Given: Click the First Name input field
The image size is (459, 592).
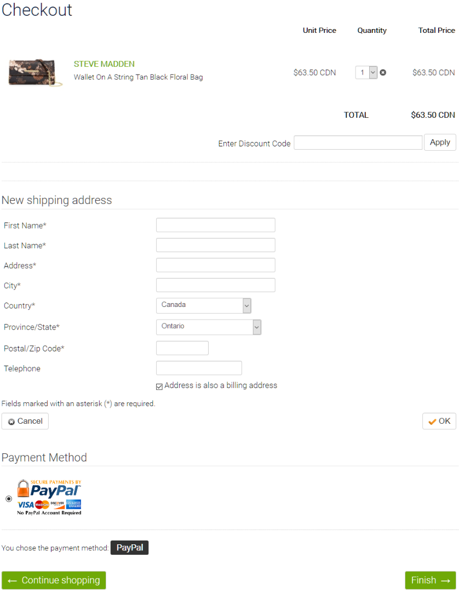Looking at the screenshot, I should (x=216, y=225).
